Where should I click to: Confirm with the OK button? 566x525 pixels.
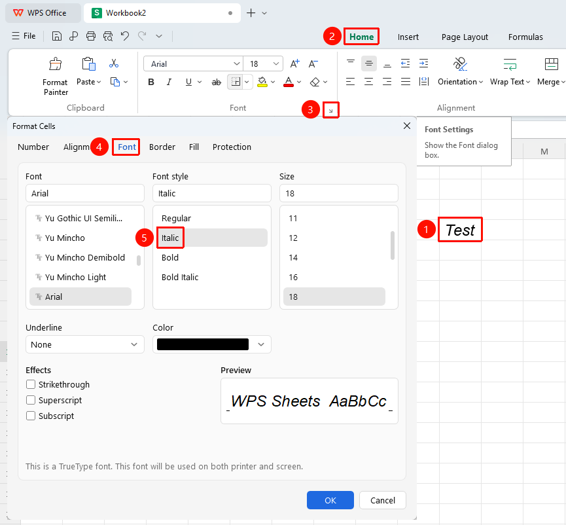330,500
